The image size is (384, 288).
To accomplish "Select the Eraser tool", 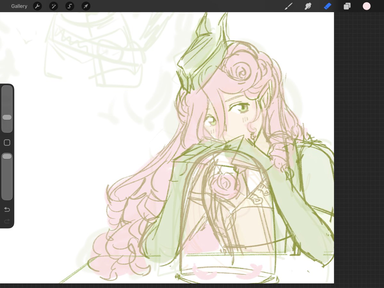I will (327, 6).
